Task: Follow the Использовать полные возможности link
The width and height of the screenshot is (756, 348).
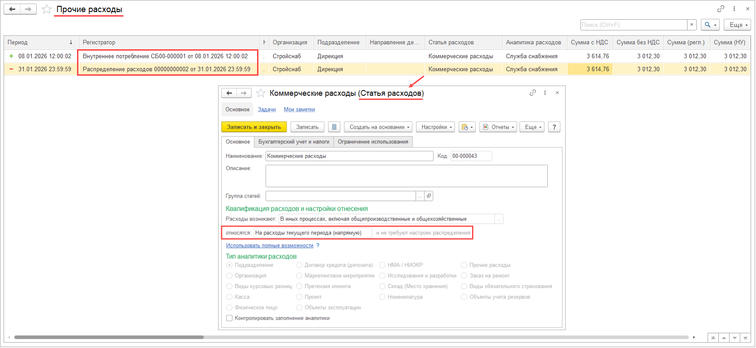Action: coord(270,245)
